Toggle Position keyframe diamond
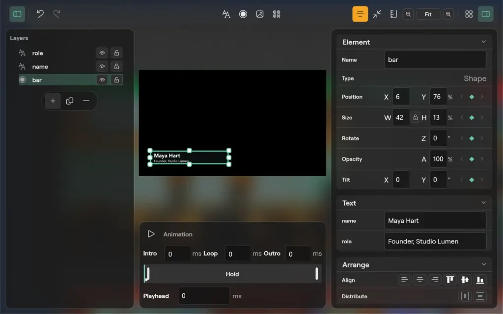Viewport: 503px width, 314px height. pyautogui.click(x=472, y=97)
